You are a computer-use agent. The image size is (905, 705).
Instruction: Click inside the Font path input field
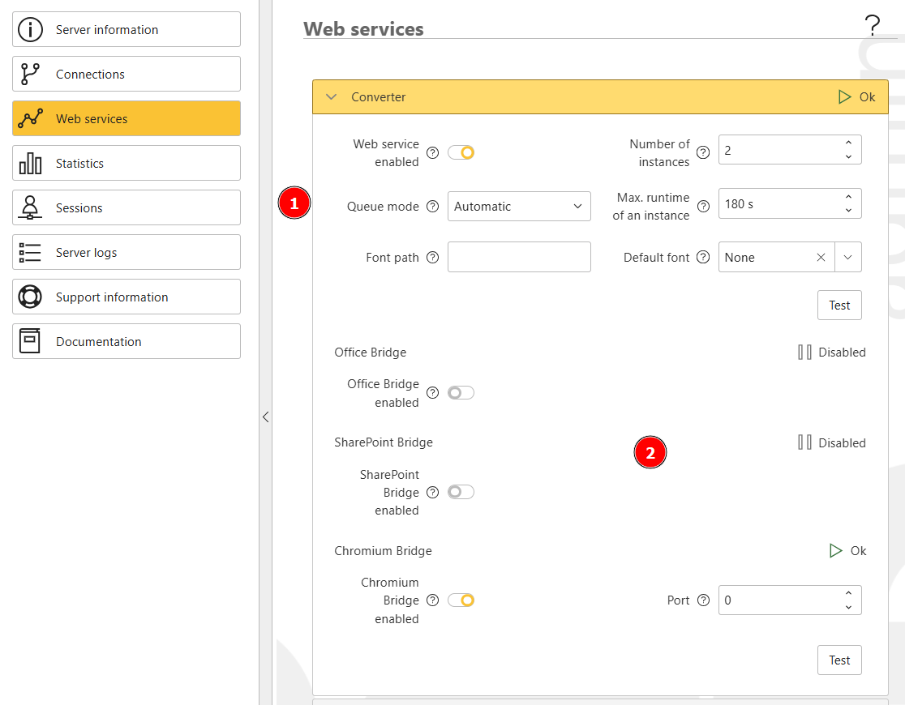[519, 257]
